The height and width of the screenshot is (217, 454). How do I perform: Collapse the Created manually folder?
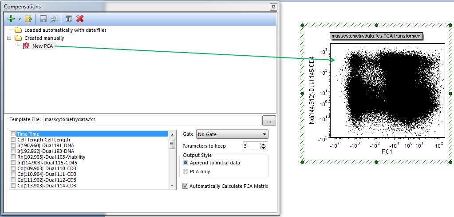click(9, 38)
